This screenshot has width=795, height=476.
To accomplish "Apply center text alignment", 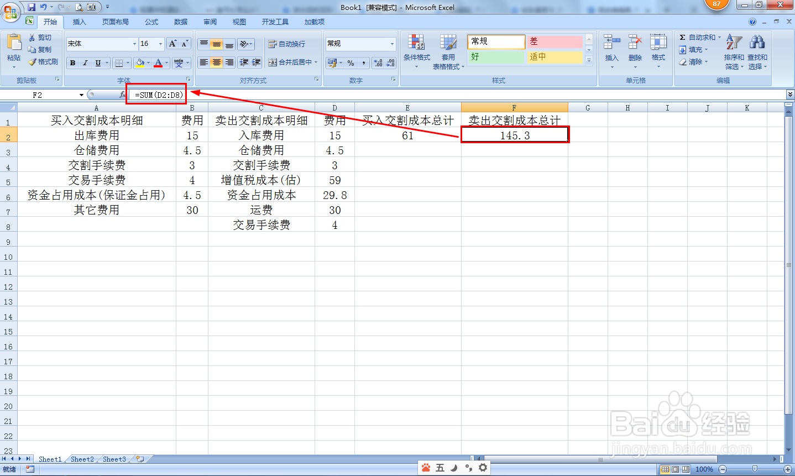I will pyautogui.click(x=217, y=62).
